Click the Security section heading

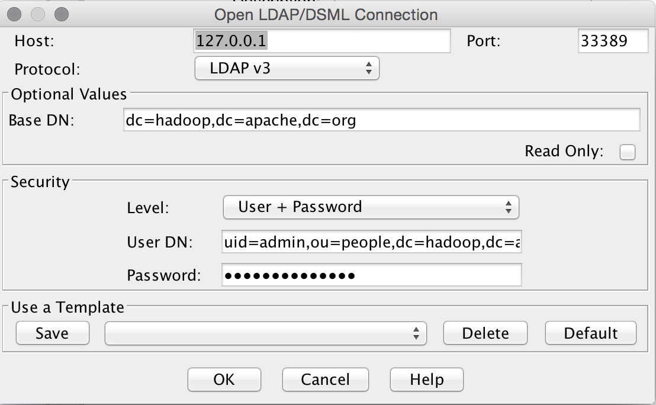[x=40, y=182]
